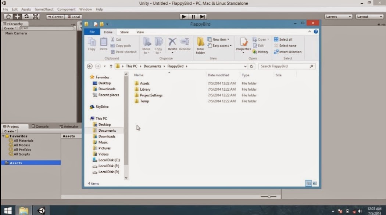The image size is (386, 215).
Task: Go Back in Explorer navigation
Action: 90,66
